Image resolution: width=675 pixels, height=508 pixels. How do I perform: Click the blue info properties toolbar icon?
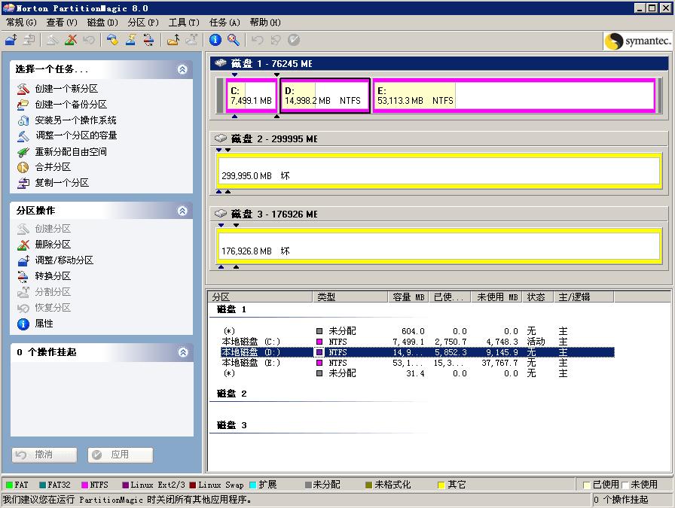click(x=215, y=40)
